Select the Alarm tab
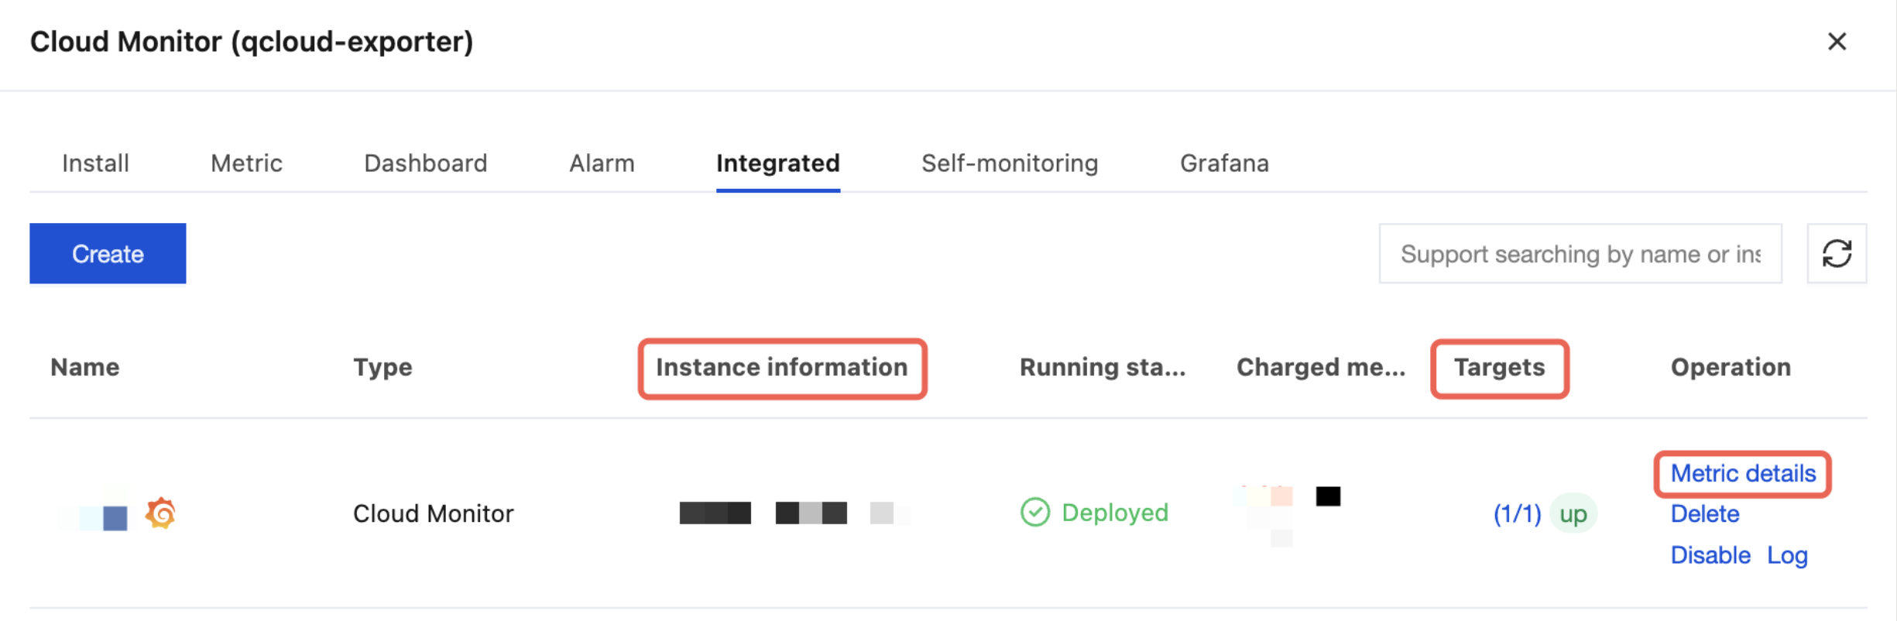The image size is (1897, 621). [602, 163]
